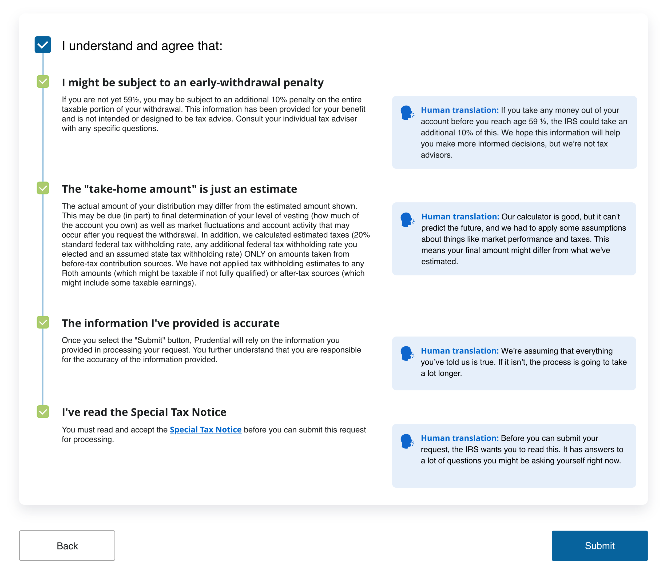Click the speaking head icon in IRS notice translation
Screen dimensions: 667x561
[407, 442]
